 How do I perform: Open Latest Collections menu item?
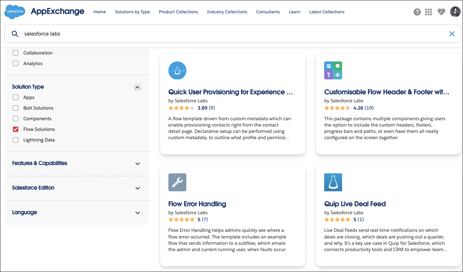(x=327, y=12)
